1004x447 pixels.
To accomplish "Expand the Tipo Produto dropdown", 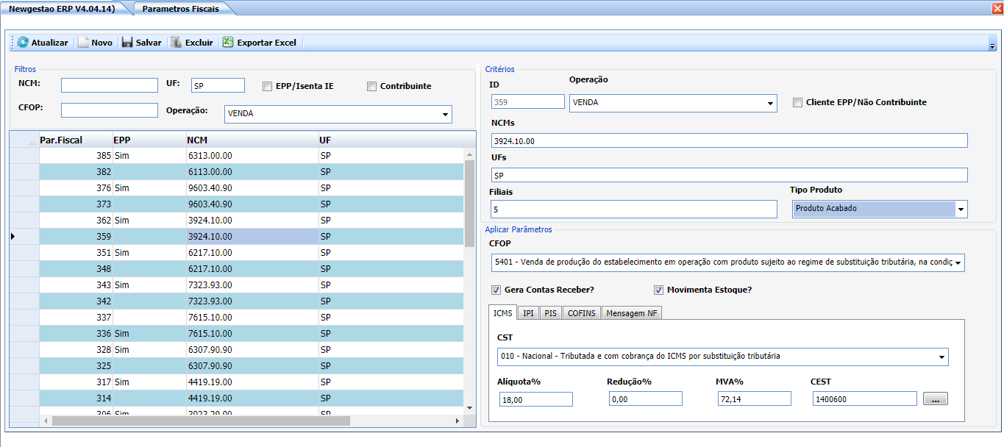I will pyautogui.click(x=961, y=209).
